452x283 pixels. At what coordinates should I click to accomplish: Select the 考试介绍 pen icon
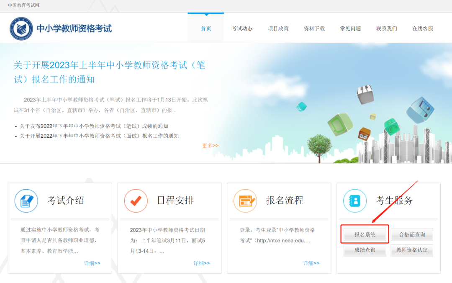pos(26,201)
